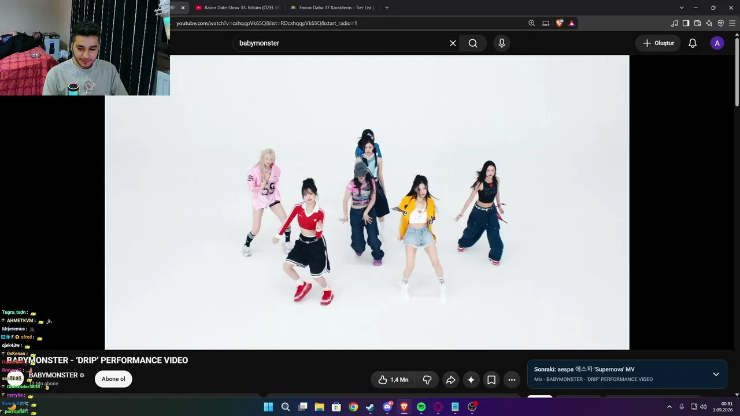Open Windows taskbar search
The width and height of the screenshot is (740, 416).
pos(286,407)
